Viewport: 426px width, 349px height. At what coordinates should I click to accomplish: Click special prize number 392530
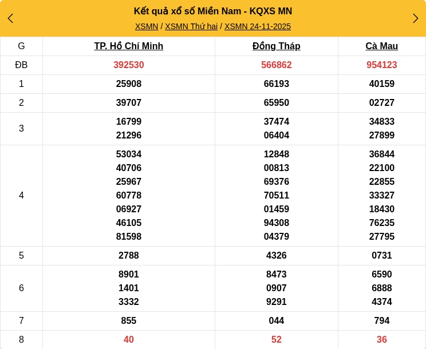click(129, 65)
